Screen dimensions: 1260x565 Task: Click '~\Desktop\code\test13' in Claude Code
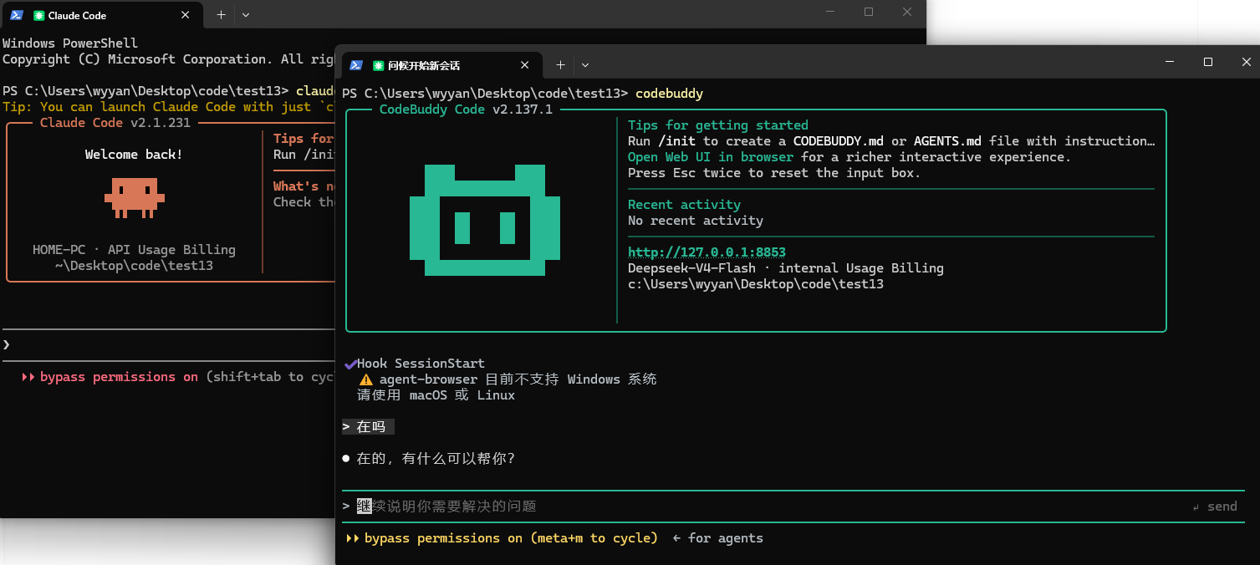tap(134, 266)
